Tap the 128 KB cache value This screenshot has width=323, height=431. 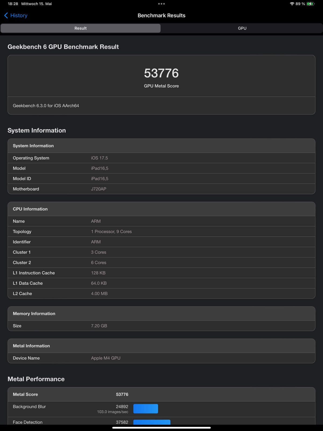click(x=98, y=273)
